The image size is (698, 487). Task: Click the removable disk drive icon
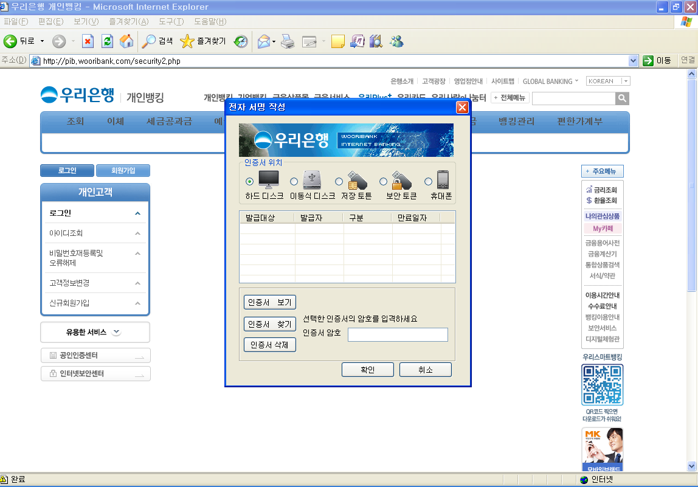tap(311, 179)
